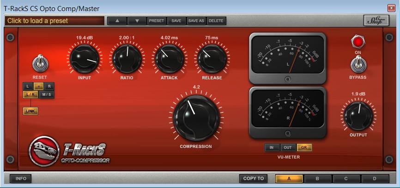Toggle the LINK button
Image resolution: width=400 pixels, height=188 pixels.
coord(30,111)
